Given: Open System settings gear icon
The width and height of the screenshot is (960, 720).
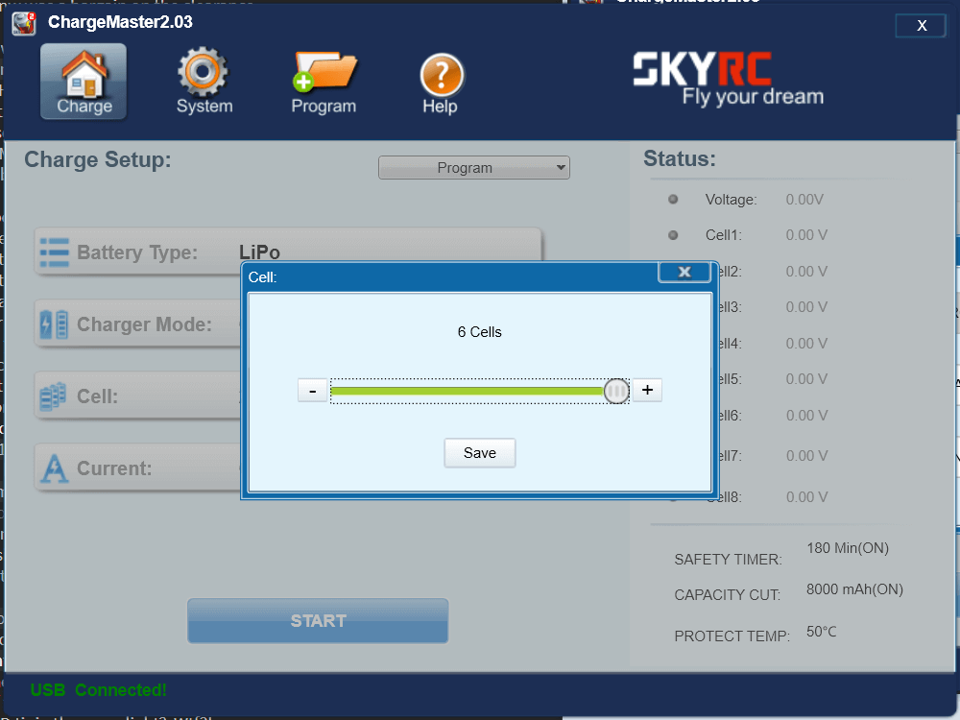Looking at the screenshot, I should pyautogui.click(x=204, y=73).
